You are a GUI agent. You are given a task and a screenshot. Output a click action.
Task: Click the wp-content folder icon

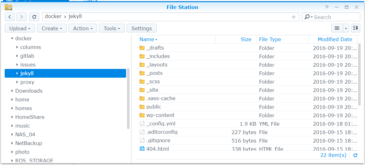[x=142, y=115]
